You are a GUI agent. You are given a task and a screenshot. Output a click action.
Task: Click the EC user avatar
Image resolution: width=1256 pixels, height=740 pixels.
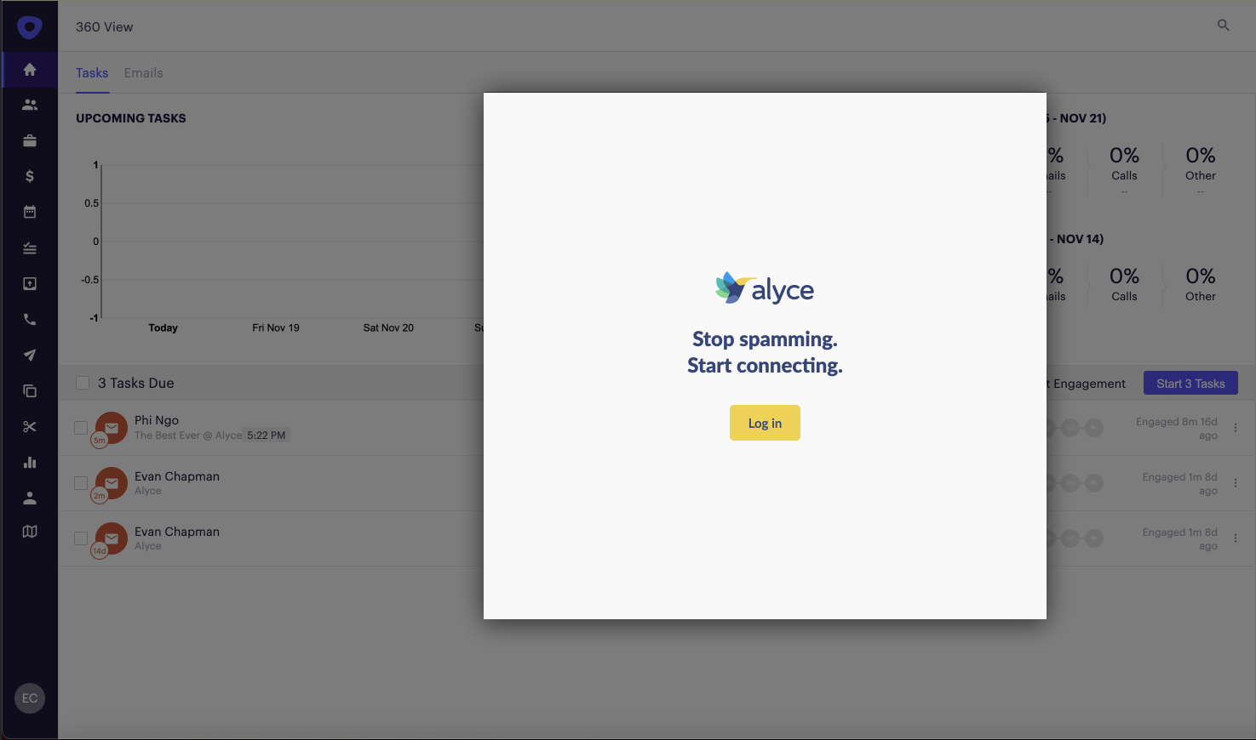[30, 698]
